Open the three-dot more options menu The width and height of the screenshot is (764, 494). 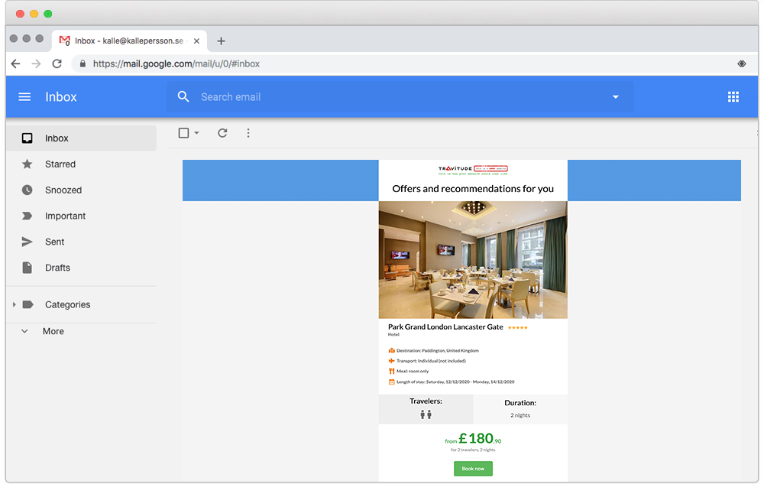click(248, 133)
